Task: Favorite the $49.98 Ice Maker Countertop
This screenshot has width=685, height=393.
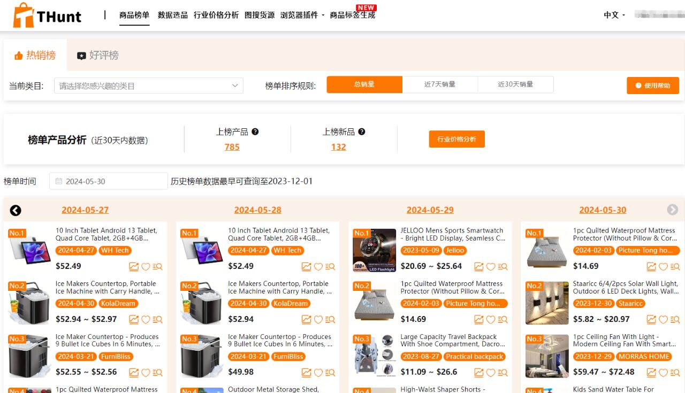Action: pyautogui.click(x=318, y=372)
